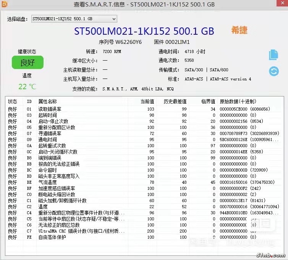This screenshot has height=260, width=288.
Task: Select the 端到端错误 row
Action: click(144, 158)
